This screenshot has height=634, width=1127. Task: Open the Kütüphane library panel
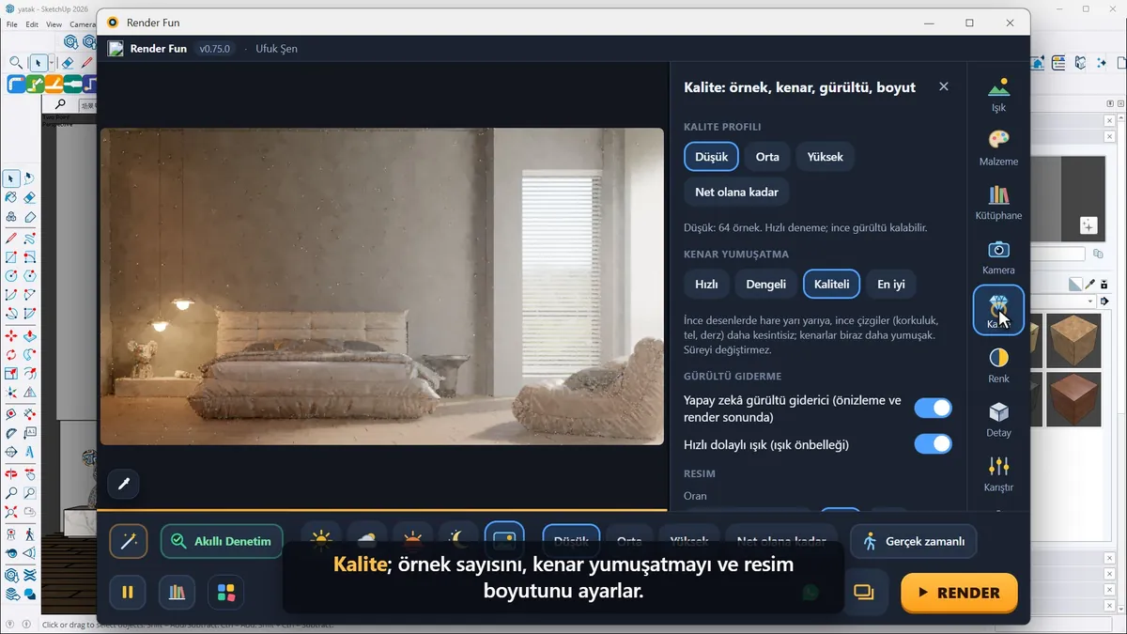coord(998,203)
